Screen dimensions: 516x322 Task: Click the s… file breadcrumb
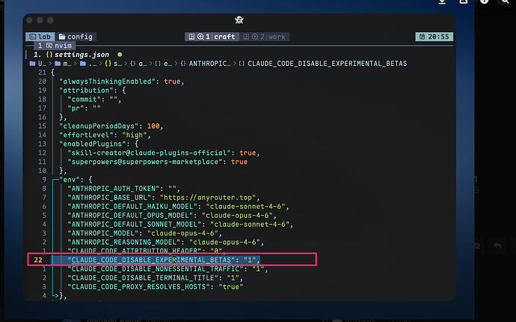tap(113, 64)
